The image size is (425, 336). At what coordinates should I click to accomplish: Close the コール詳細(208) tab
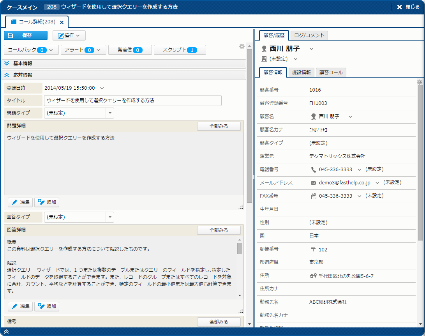[x=62, y=22]
